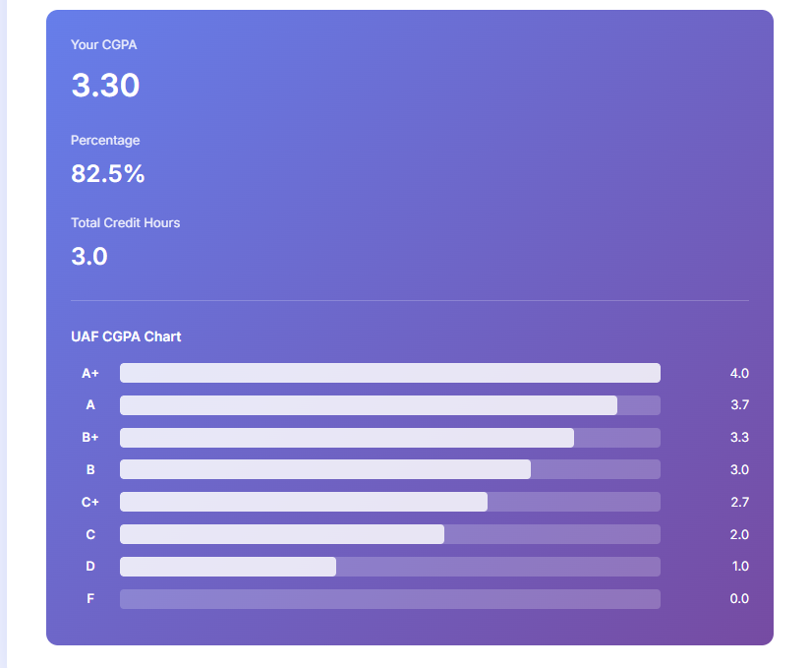Viewport: 810px width, 668px height.
Task: Select the F grade label
Action: point(90,598)
